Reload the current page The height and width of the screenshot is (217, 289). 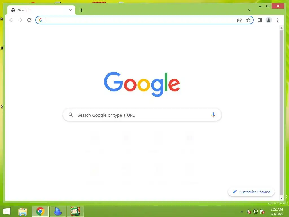[x=29, y=20]
